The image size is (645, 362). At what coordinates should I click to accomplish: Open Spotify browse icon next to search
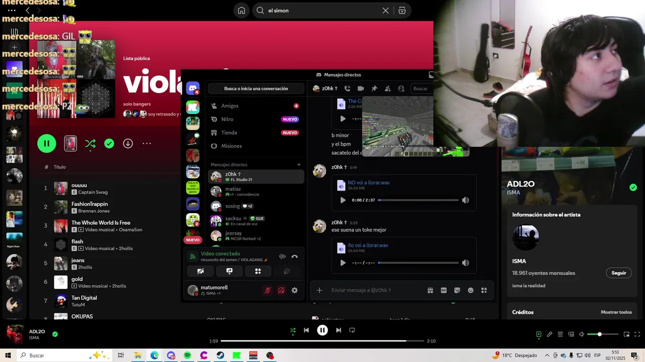[402, 11]
